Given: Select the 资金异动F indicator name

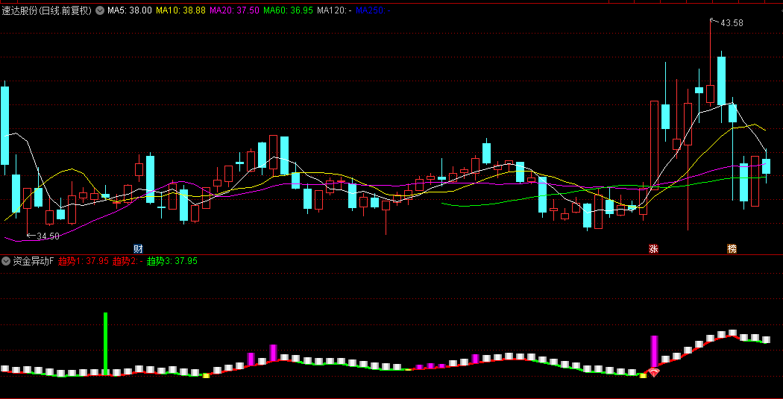Looking at the screenshot, I should pyautogui.click(x=34, y=260).
